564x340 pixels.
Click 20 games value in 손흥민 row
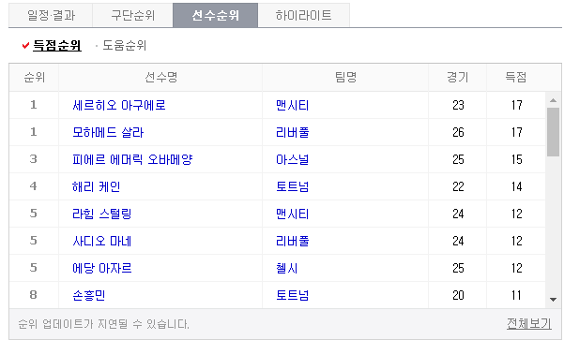click(458, 295)
